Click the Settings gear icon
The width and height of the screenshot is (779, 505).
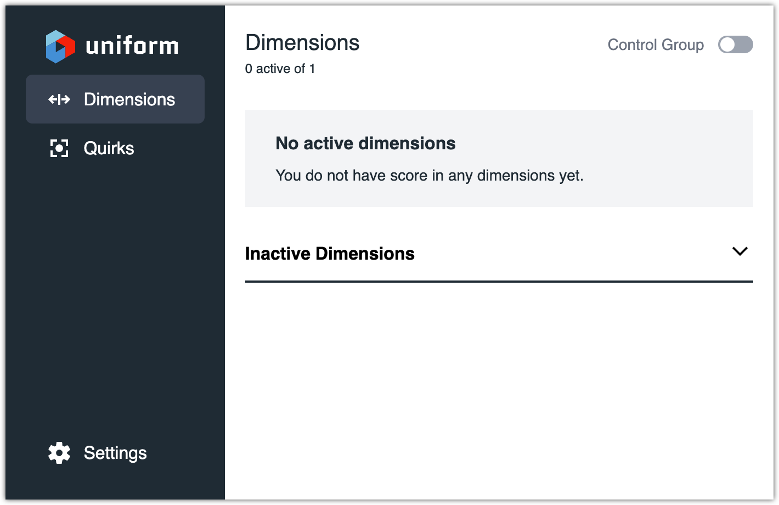coord(59,453)
